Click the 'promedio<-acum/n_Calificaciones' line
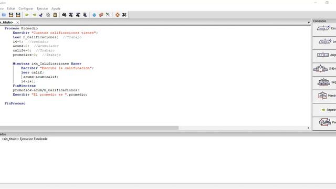 46,90
